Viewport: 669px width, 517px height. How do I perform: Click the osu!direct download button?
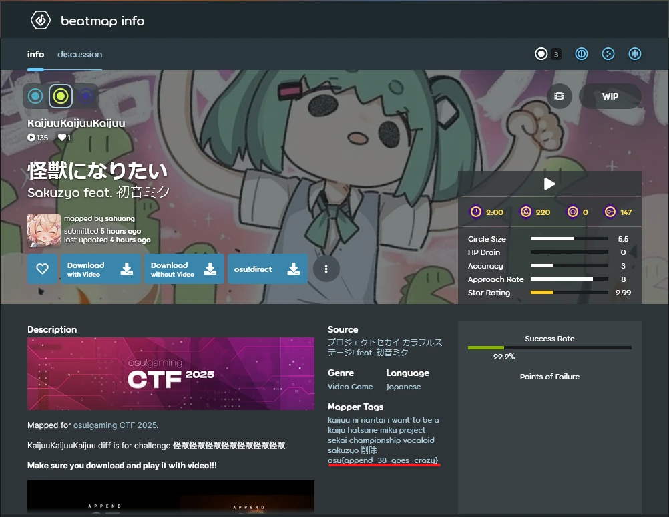coord(267,269)
